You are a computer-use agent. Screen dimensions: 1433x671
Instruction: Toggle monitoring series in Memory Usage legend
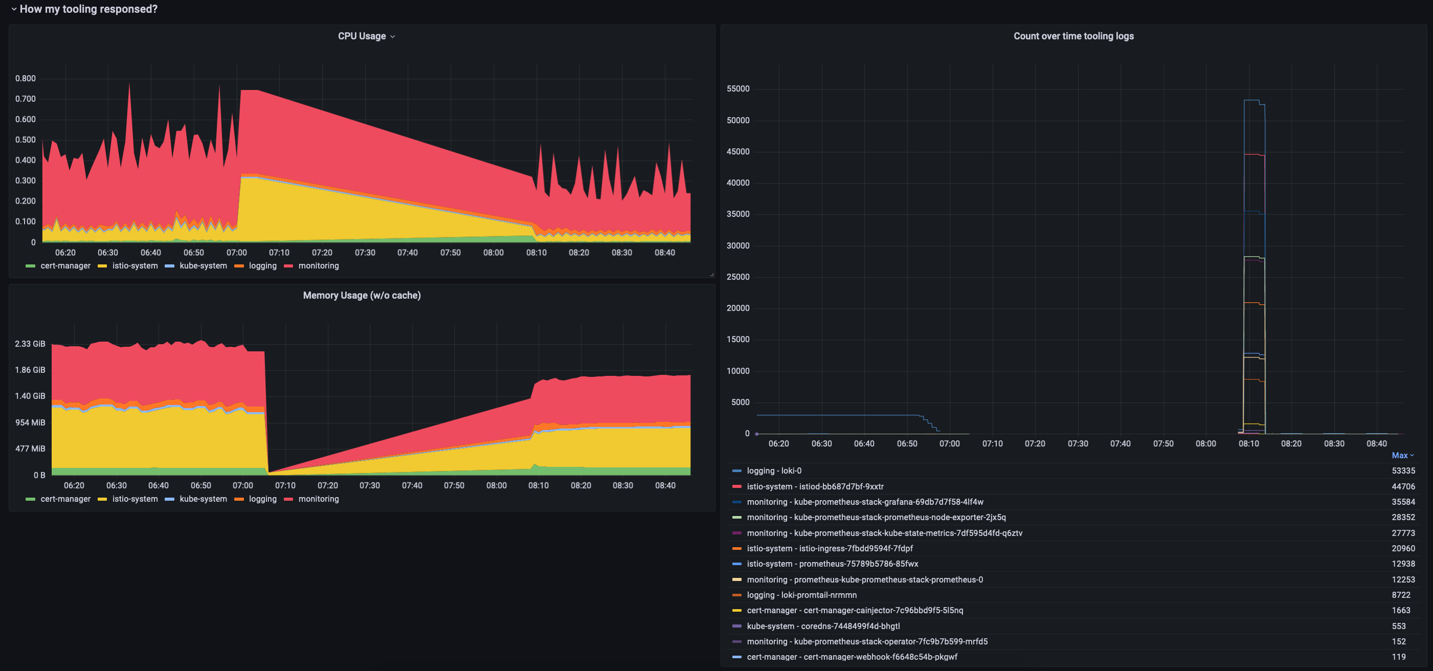click(319, 499)
